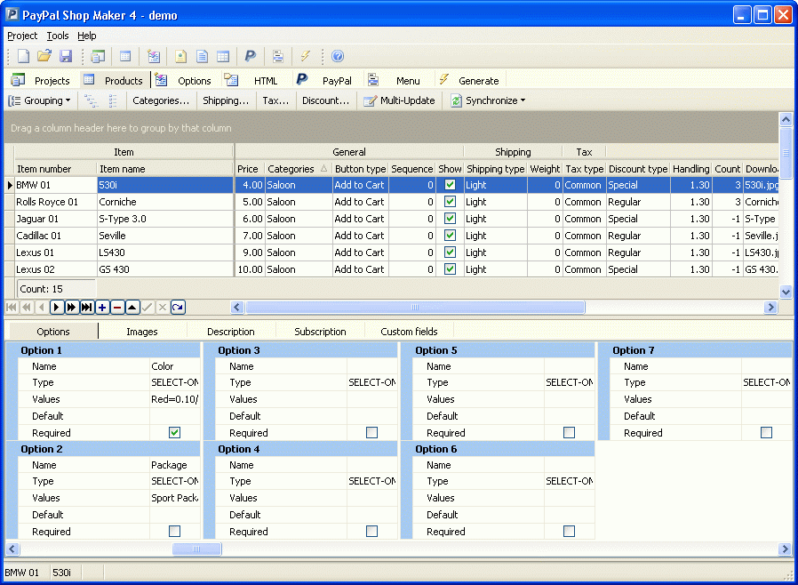This screenshot has width=798, height=585.
Task: Jump to last record in navigator
Action: tap(87, 307)
